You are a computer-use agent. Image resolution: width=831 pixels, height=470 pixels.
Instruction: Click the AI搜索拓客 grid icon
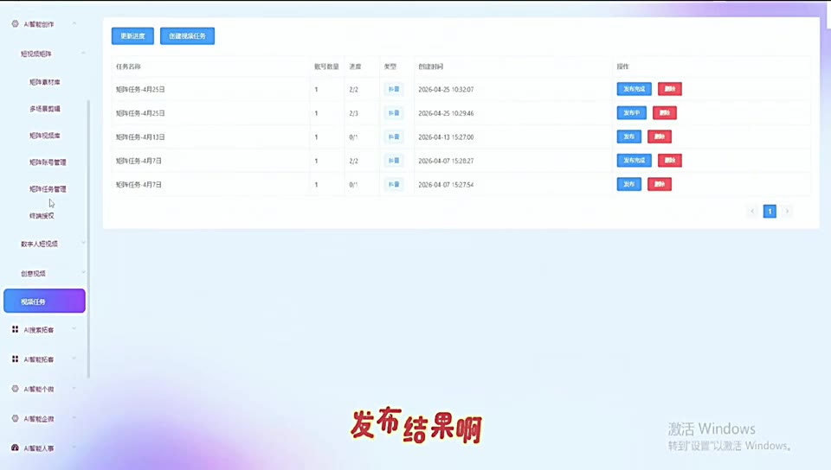click(15, 329)
